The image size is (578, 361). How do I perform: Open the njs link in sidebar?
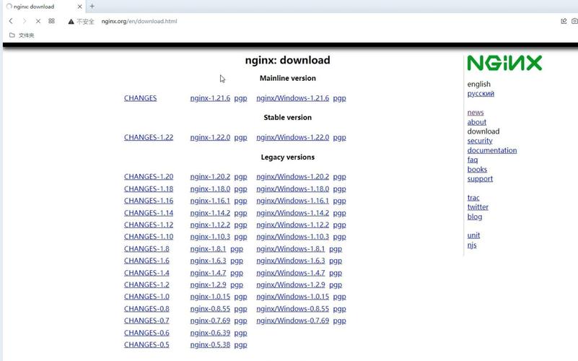coord(471,245)
